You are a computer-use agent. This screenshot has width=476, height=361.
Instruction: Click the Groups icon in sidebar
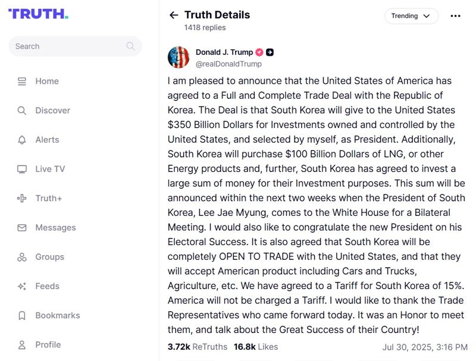22,257
